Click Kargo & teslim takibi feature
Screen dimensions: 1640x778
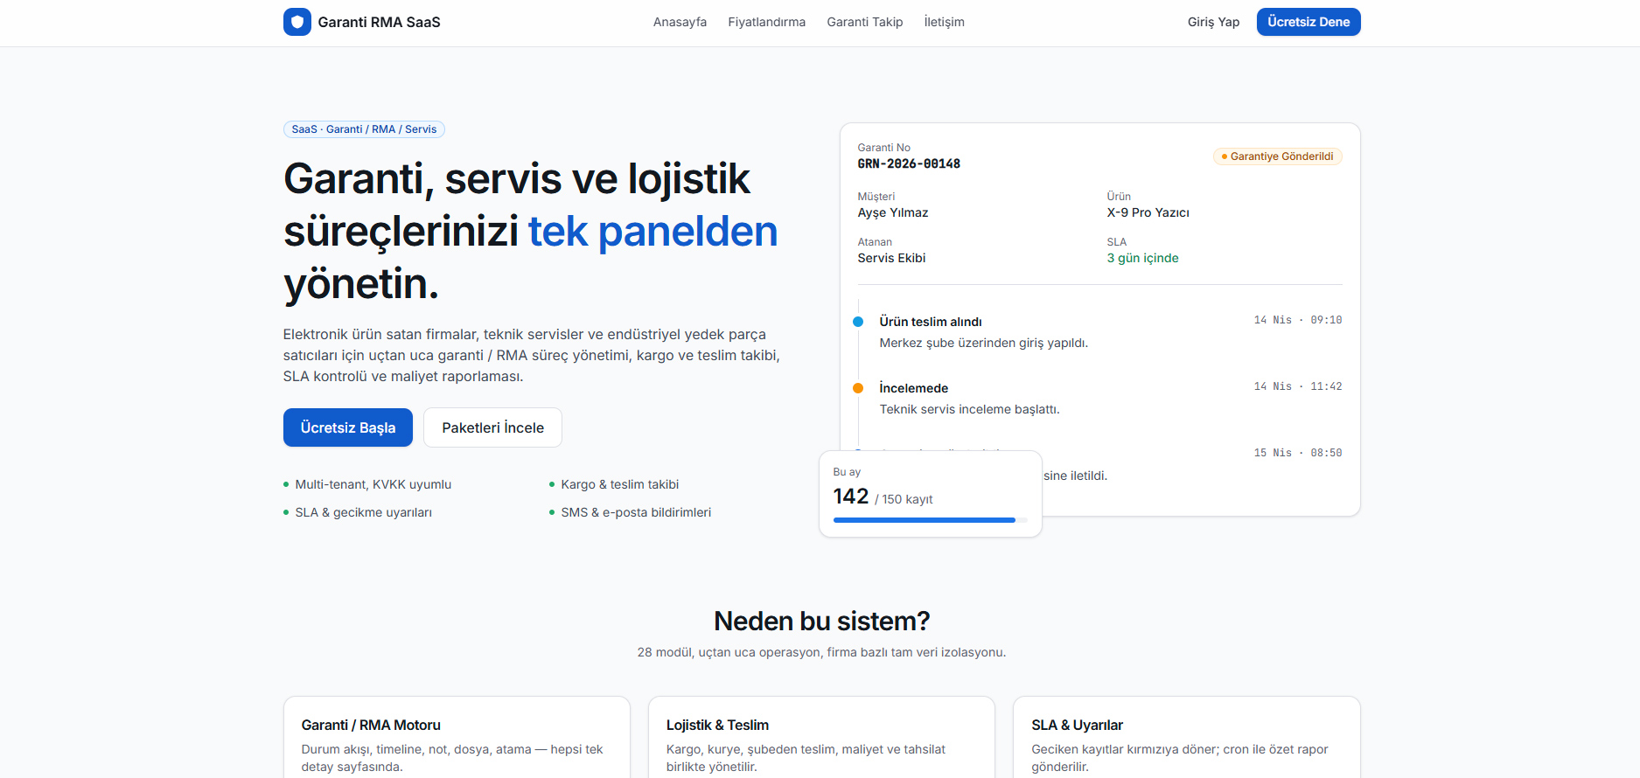620,484
